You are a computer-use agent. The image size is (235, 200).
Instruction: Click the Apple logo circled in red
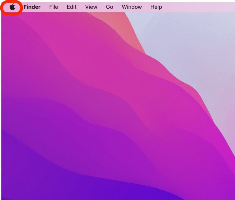[12, 7]
